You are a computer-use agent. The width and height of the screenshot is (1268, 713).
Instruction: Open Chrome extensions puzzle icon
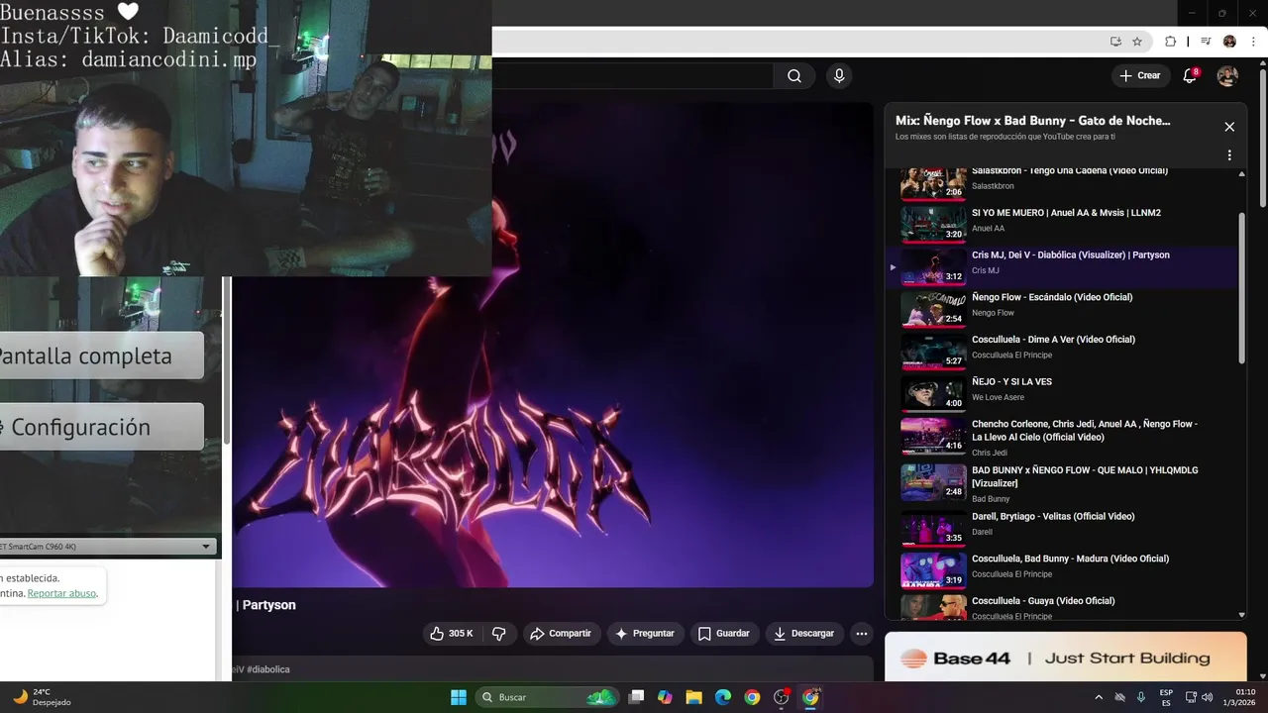(x=1170, y=42)
